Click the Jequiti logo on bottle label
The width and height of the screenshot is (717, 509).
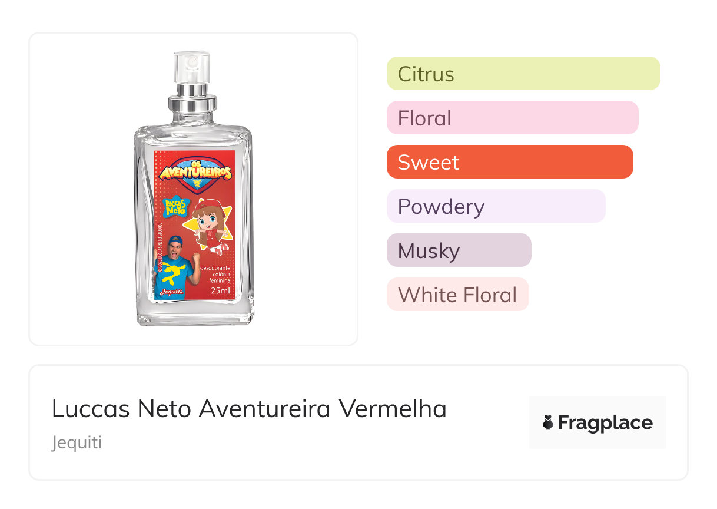click(172, 292)
